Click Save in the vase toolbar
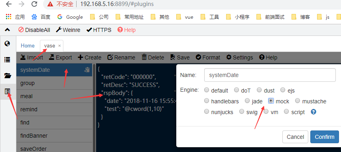This screenshot has height=152, width=341. pos(180,57)
